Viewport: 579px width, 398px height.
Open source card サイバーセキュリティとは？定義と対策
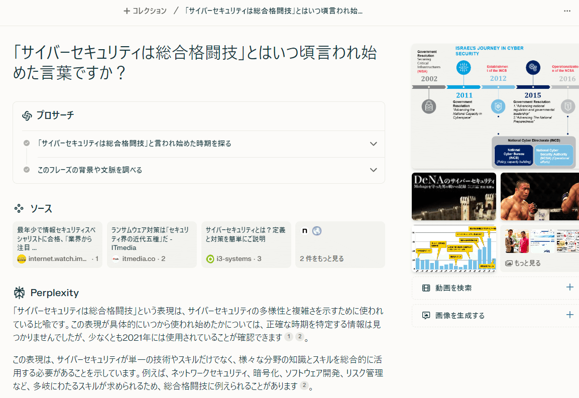click(x=246, y=244)
